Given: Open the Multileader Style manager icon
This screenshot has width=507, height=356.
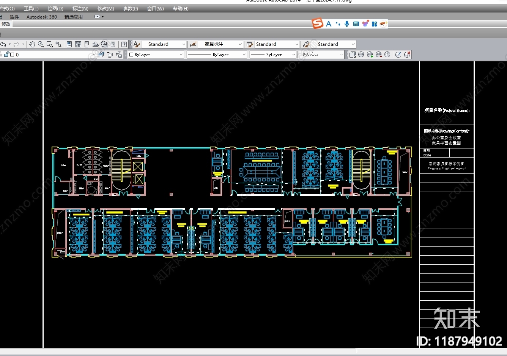Looking at the screenshot, I should tap(306, 44).
